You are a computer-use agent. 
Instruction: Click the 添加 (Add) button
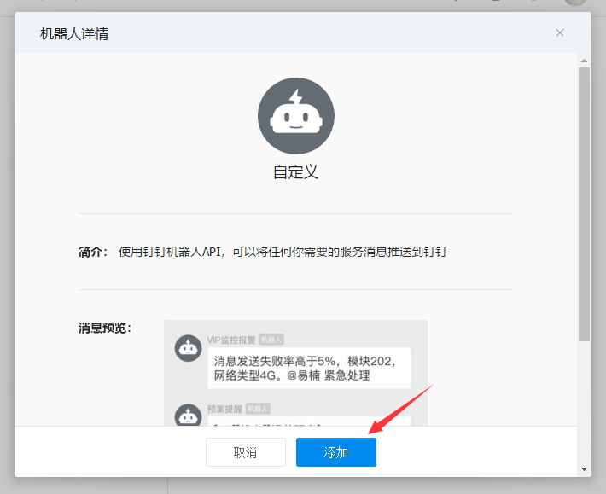pyautogui.click(x=335, y=452)
